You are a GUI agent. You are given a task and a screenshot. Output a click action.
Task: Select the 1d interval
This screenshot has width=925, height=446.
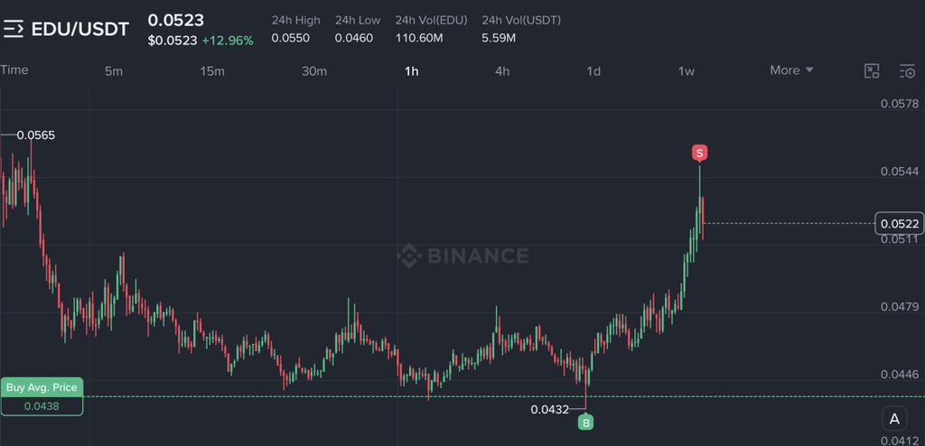coord(593,71)
